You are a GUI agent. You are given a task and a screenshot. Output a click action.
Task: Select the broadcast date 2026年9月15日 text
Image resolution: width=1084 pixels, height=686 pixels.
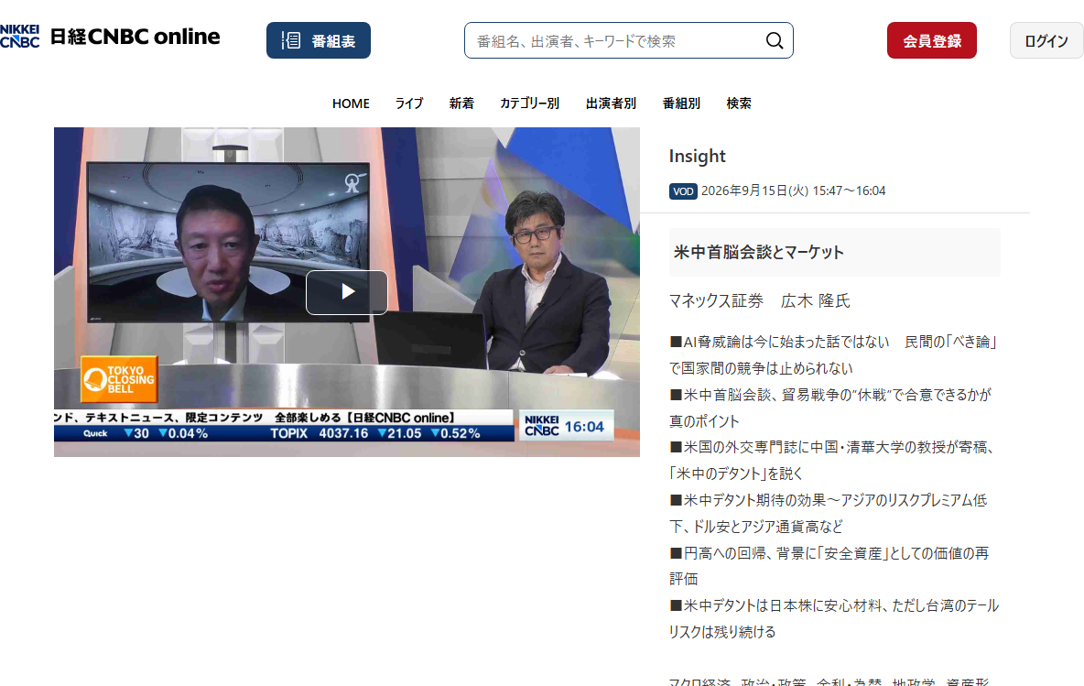754,191
